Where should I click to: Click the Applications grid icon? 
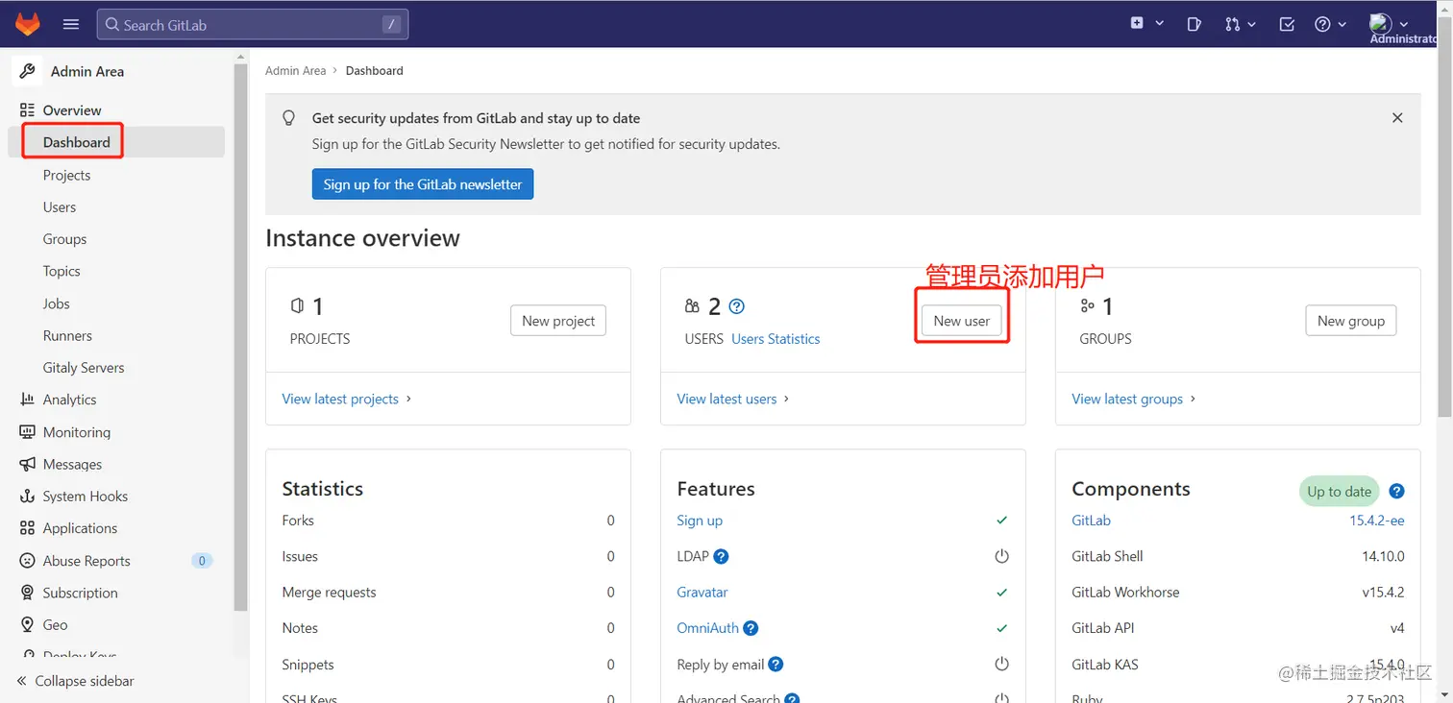pyautogui.click(x=27, y=528)
